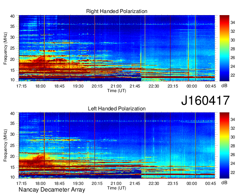Click Frequency (MHz) label of Left Handed plot
The image size is (239, 194).
point(5,145)
